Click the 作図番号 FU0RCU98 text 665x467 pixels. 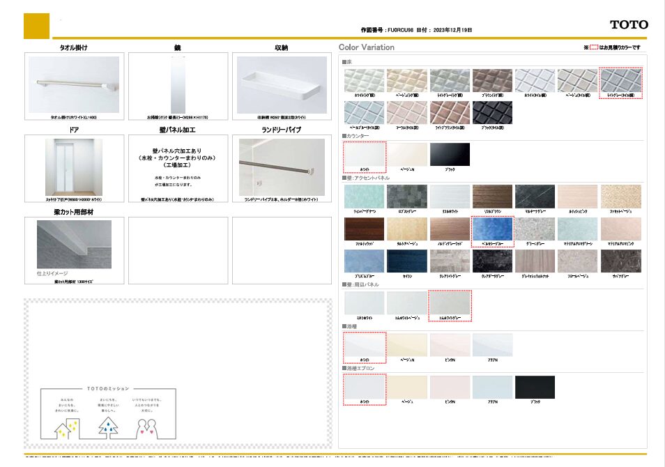(x=387, y=30)
